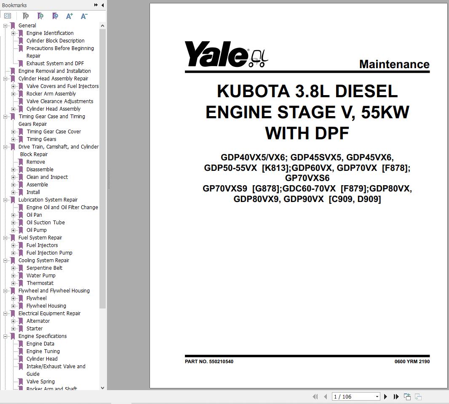Image resolution: width=449 pixels, height=404 pixels.
Task: Go to the next page arrow
Action: 385,396
